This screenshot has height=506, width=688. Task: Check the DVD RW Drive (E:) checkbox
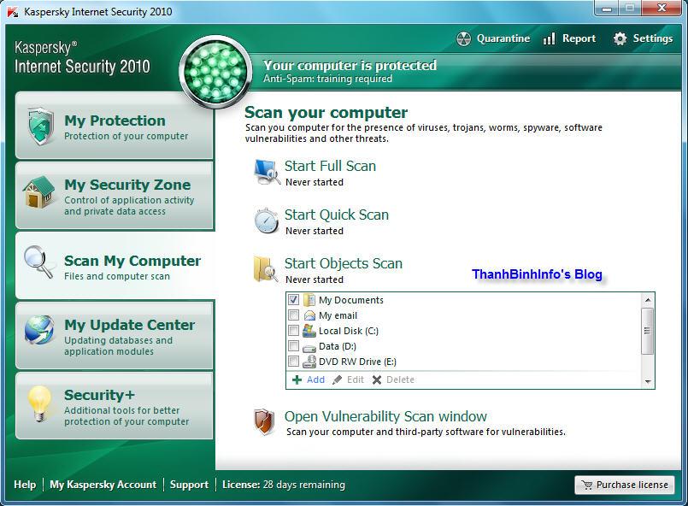coord(293,362)
